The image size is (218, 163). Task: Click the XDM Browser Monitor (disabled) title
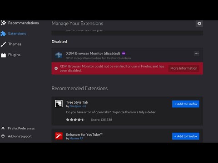93,53
